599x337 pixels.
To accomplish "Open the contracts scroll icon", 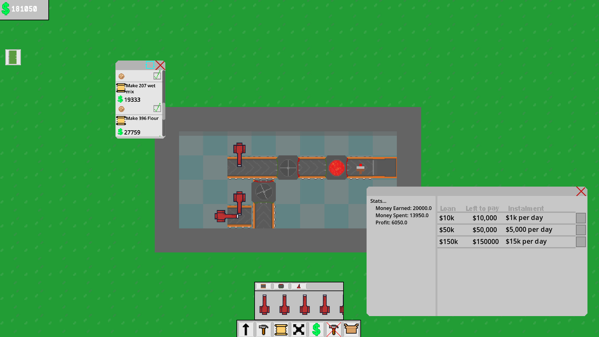I will (x=281, y=329).
